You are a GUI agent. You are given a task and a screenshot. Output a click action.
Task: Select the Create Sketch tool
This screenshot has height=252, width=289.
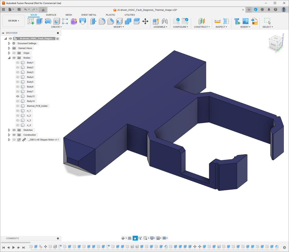(31, 21)
